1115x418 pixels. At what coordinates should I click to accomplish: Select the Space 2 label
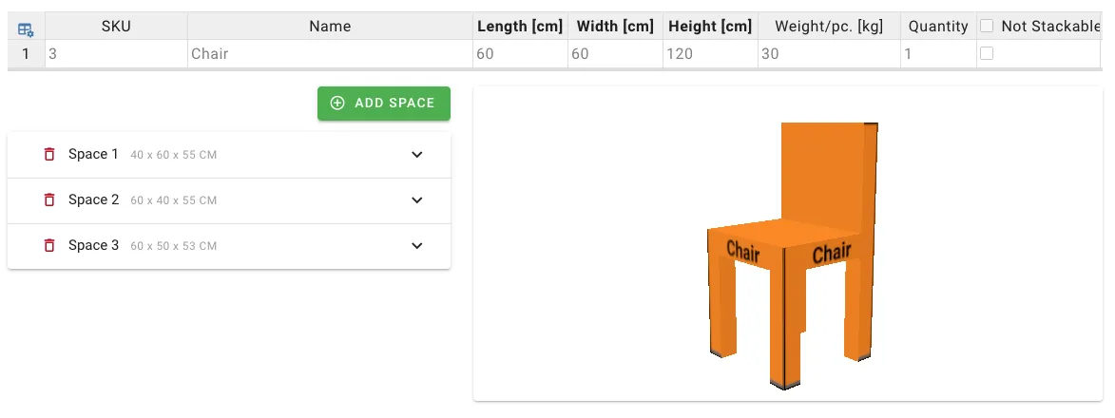point(94,200)
